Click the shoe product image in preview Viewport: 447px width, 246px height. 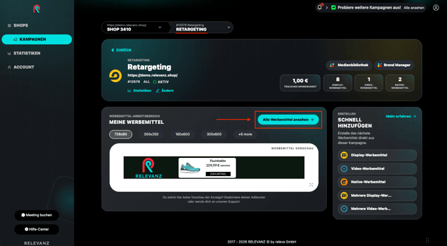pyautogui.click(x=190, y=168)
